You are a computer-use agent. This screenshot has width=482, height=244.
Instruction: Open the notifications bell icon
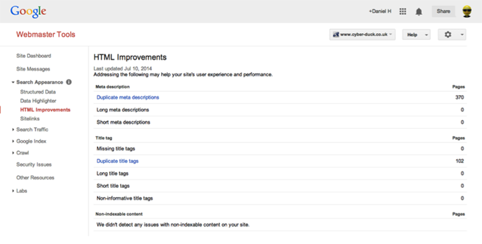point(419,12)
